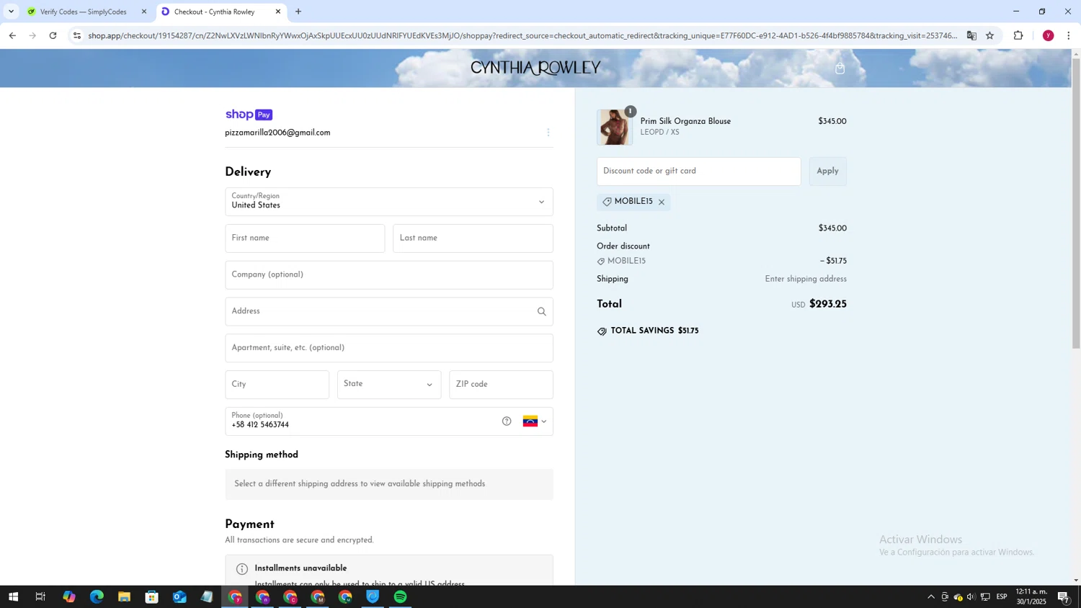This screenshot has width=1081, height=608.
Task: Open the Copilot icon on the taskbar
Action: click(68, 596)
